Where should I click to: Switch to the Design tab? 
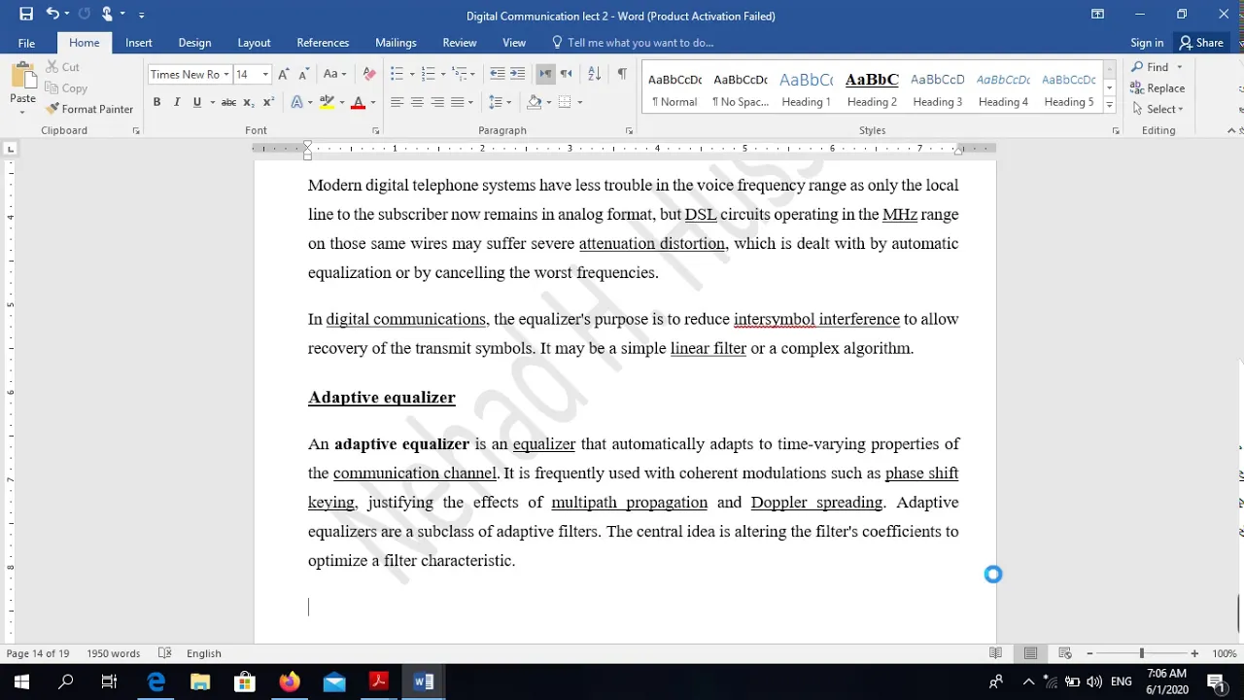point(194,43)
